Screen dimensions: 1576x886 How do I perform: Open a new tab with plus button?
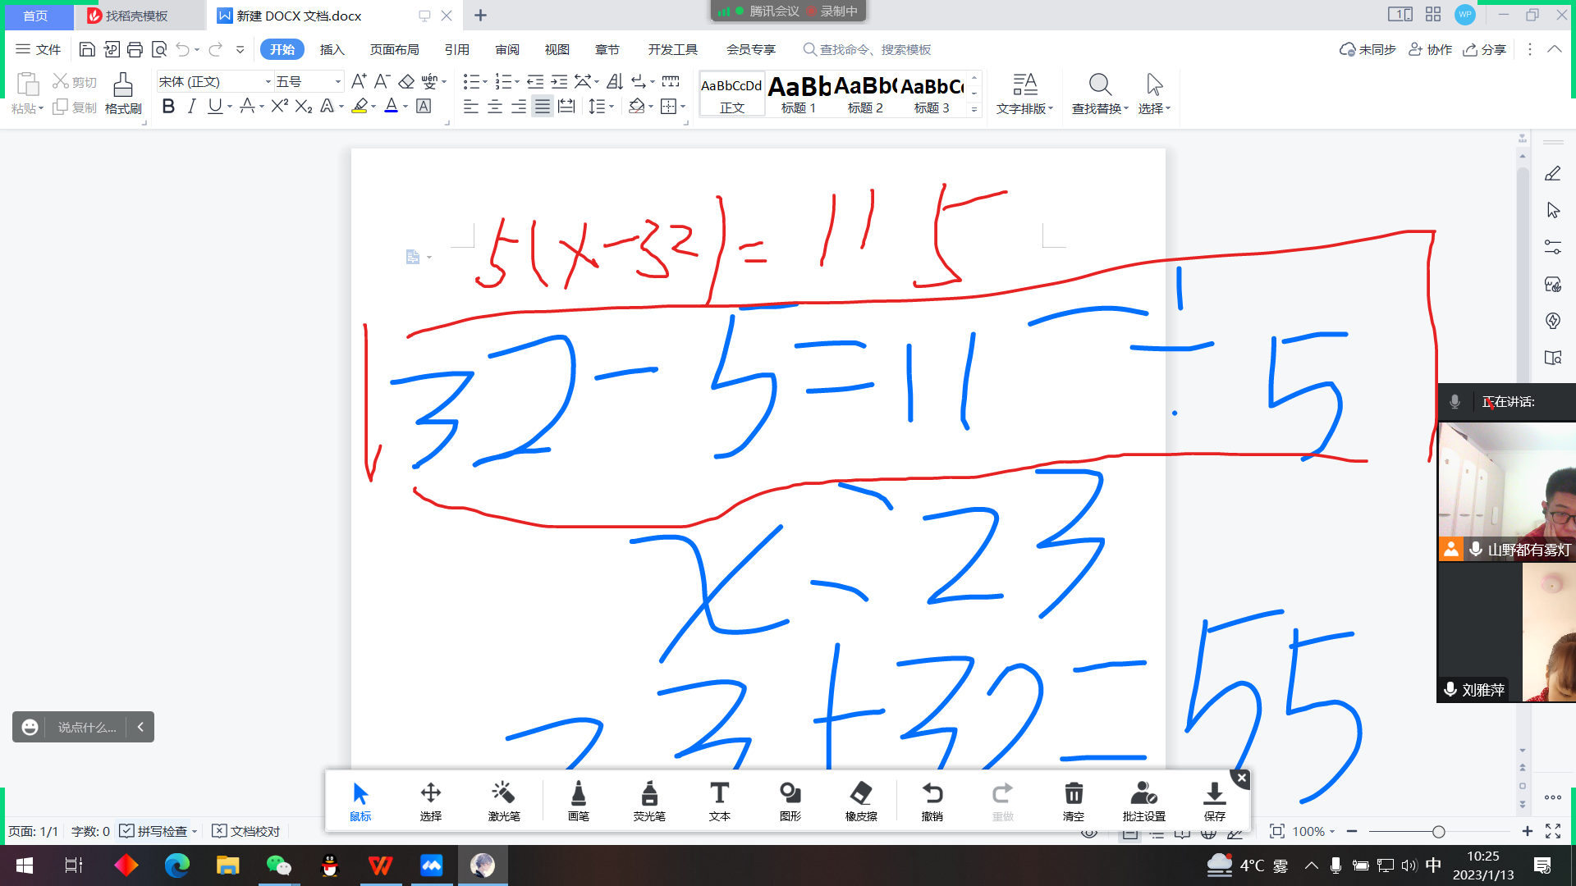click(480, 16)
